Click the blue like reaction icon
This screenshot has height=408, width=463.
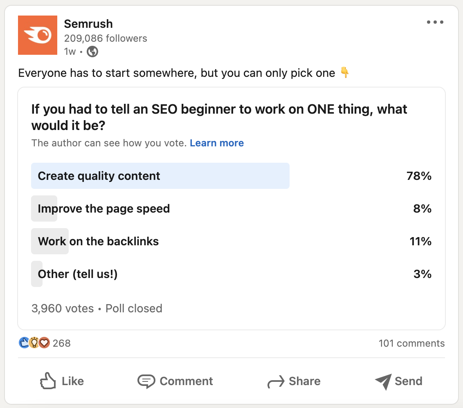click(x=24, y=343)
